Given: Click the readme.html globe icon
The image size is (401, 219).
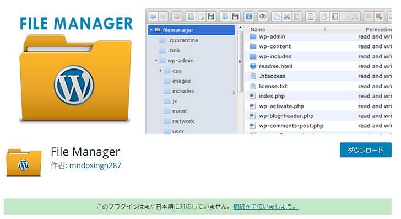Looking at the screenshot, I should pos(253,66).
